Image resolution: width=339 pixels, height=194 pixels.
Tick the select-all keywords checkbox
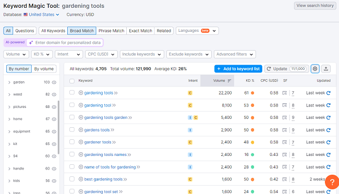tap(72, 81)
